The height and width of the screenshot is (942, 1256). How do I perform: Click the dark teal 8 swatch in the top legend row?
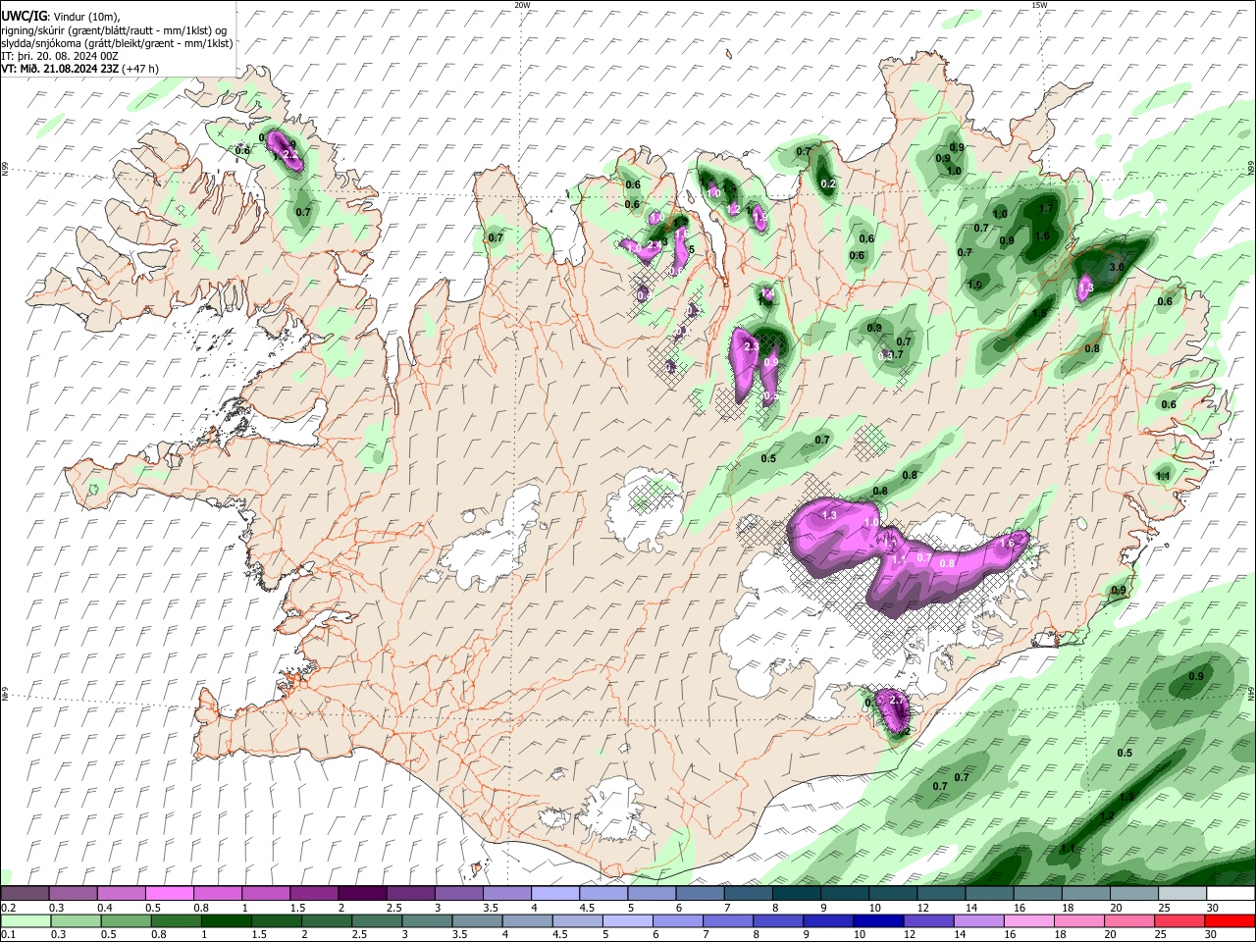coord(797,893)
